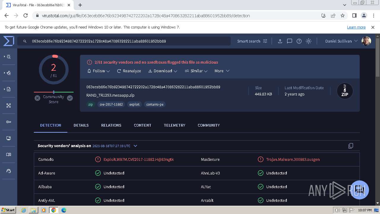Click the search magnifier icon
Viewport: 380px width, 214px height.
[x=25, y=41]
